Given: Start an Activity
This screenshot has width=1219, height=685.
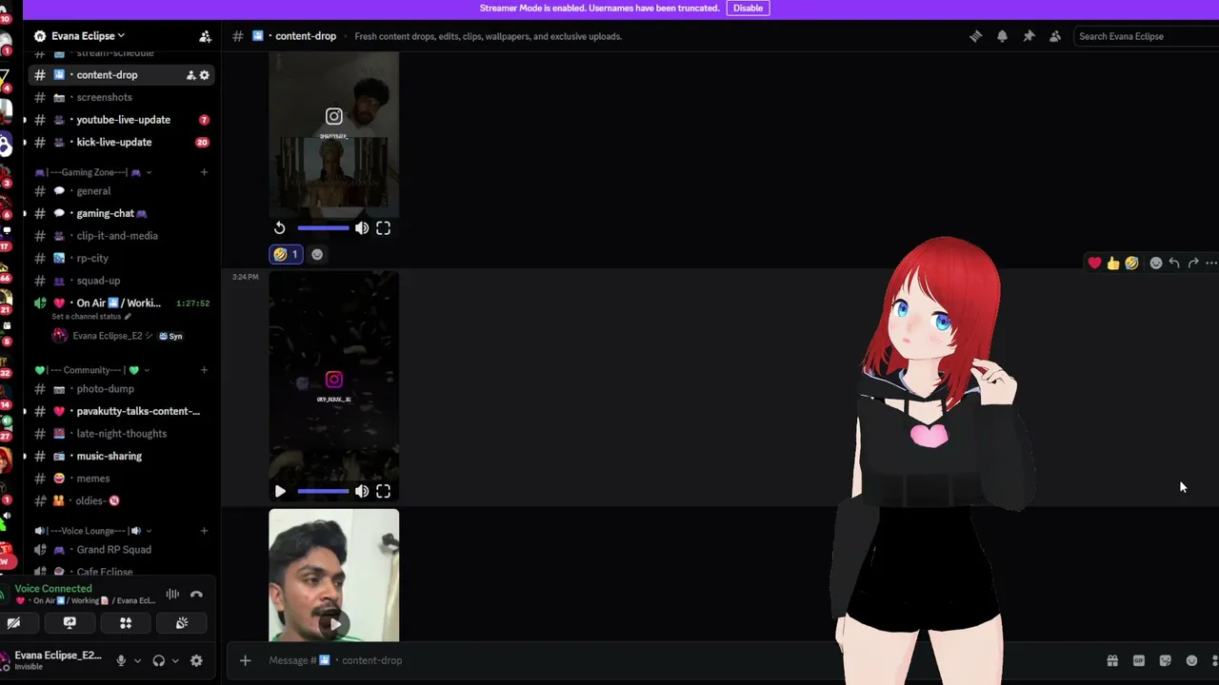Looking at the screenshot, I should [126, 623].
